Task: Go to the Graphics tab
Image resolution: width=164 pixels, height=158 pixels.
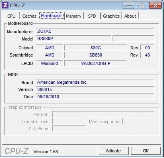Action: [x=111, y=16]
